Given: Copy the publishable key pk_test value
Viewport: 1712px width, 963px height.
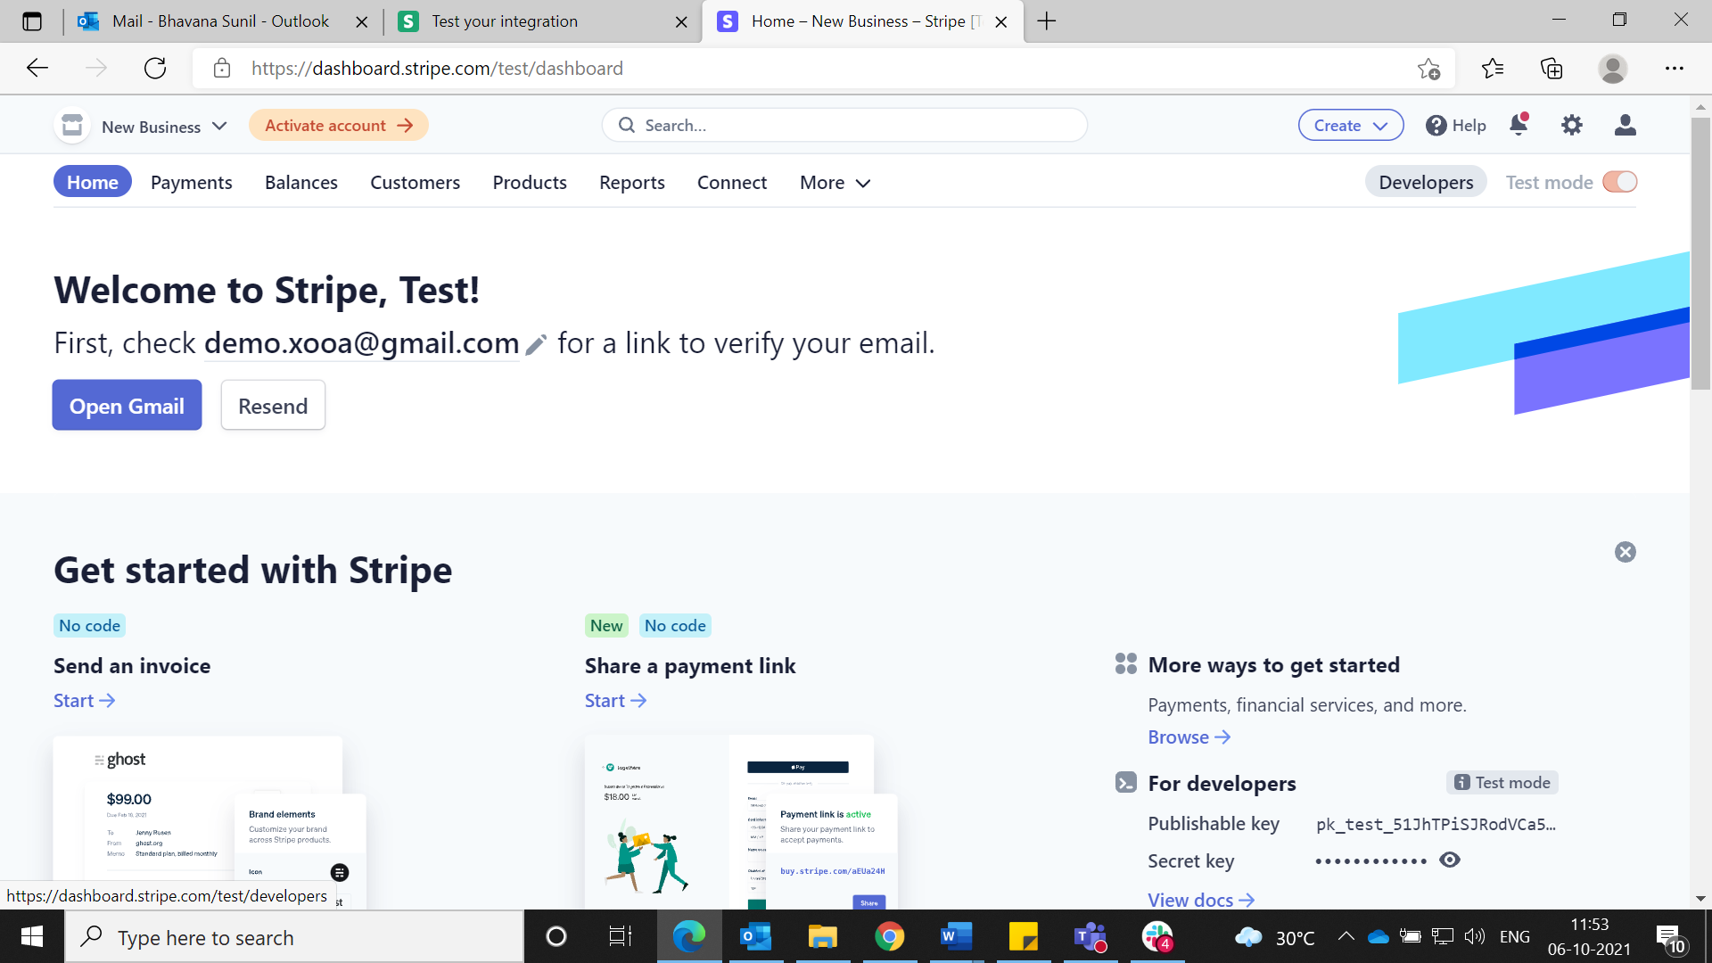Looking at the screenshot, I should [x=1436, y=824].
